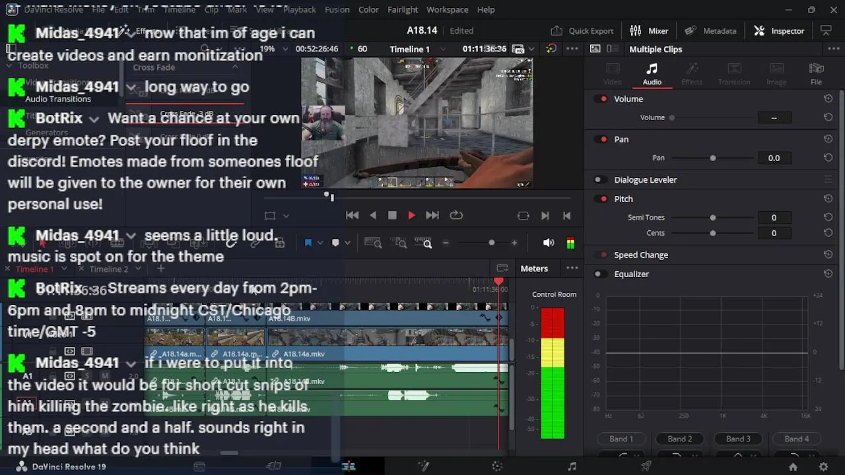Enable the Equalizer switch
Viewport: 845px width, 475px height.
click(x=601, y=274)
